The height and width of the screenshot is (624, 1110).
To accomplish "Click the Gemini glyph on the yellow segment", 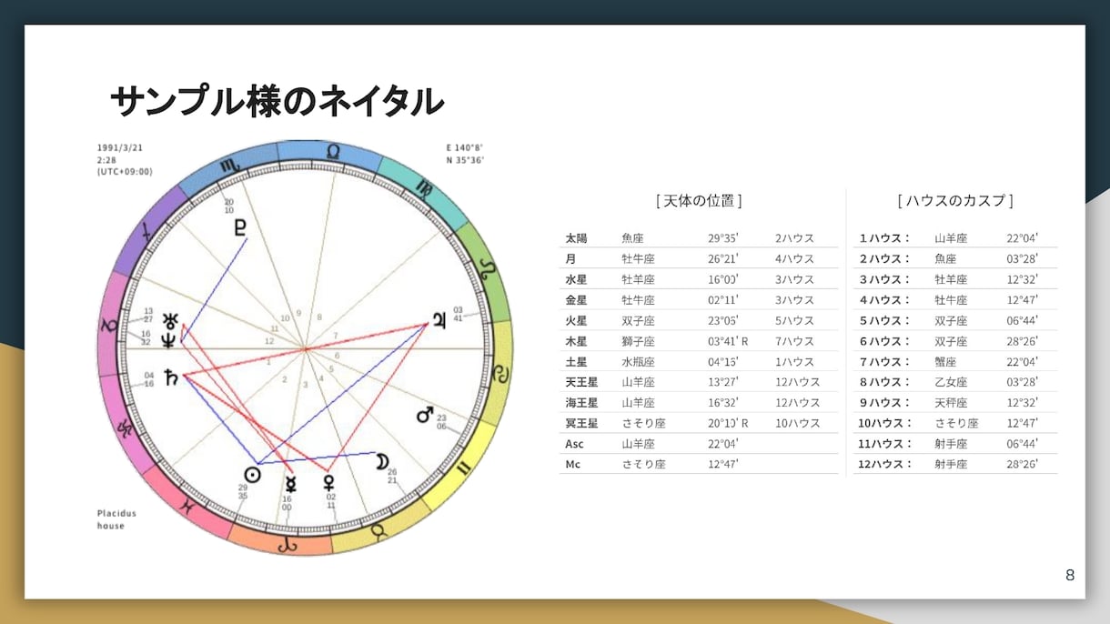I will tap(463, 468).
